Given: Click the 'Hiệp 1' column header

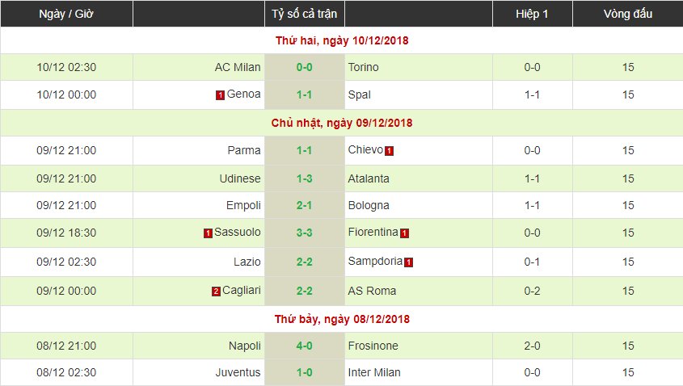Looking at the screenshot, I should click(532, 14).
